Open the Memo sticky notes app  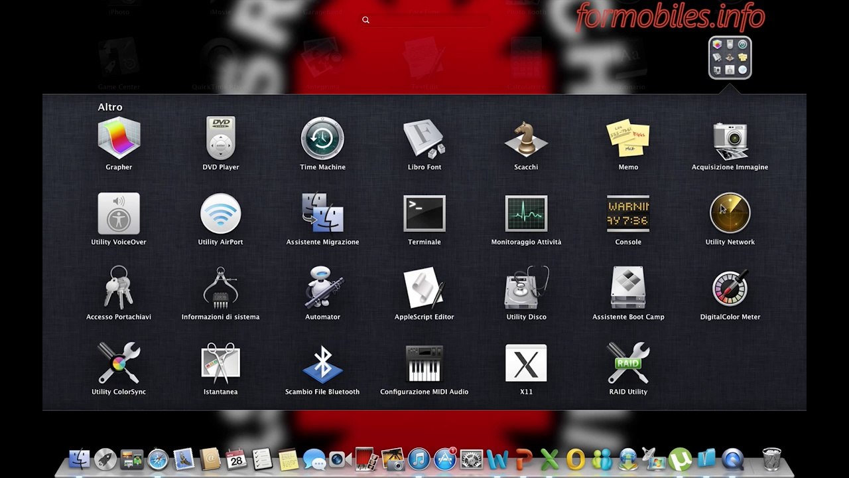(x=628, y=138)
